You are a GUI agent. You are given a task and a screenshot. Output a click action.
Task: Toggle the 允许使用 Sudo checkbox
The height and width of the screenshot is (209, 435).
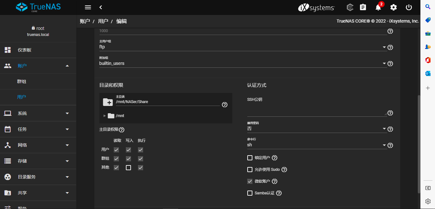(x=250, y=170)
